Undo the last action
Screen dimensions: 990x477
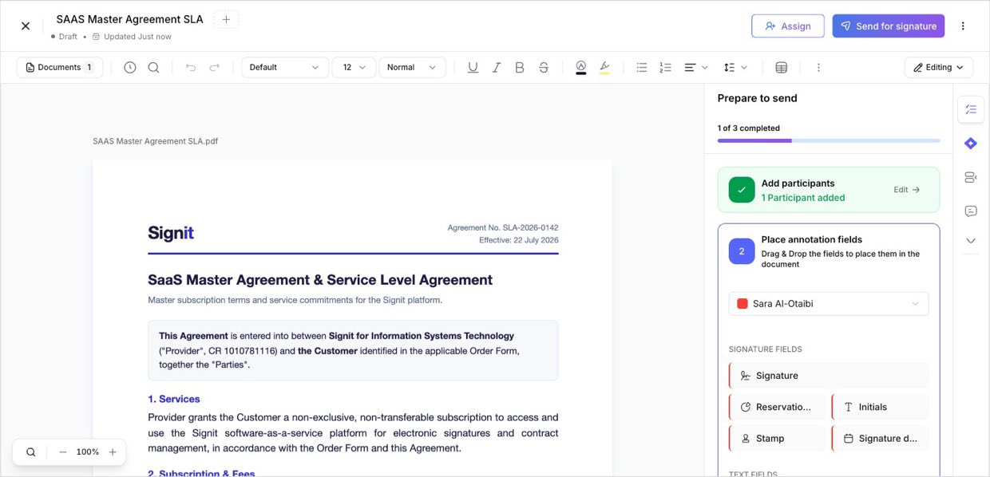[x=191, y=68]
